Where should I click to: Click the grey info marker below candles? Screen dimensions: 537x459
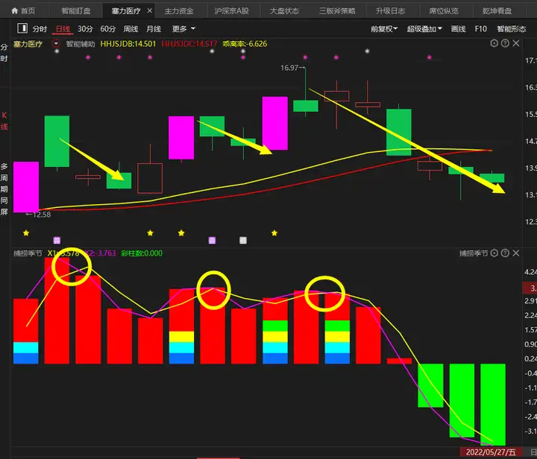pos(242,240)
